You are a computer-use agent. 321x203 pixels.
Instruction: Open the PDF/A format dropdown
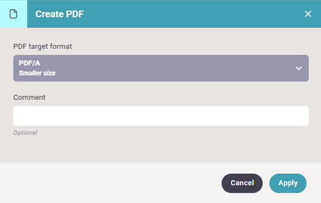coord(161,68)
